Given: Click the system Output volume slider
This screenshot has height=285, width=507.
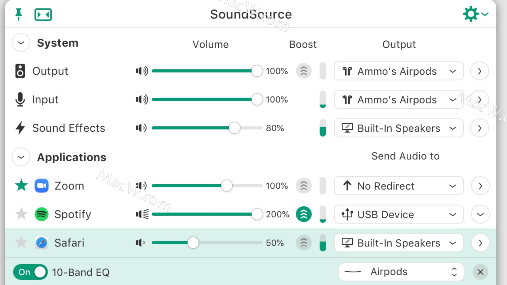Looking at the screenshot, I should point(207,71).
